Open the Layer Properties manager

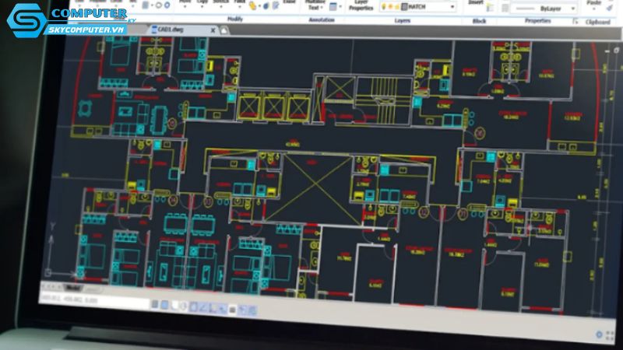361,5
